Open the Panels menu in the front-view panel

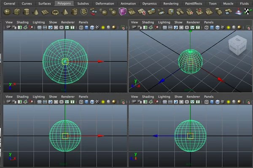coord(83,97)
